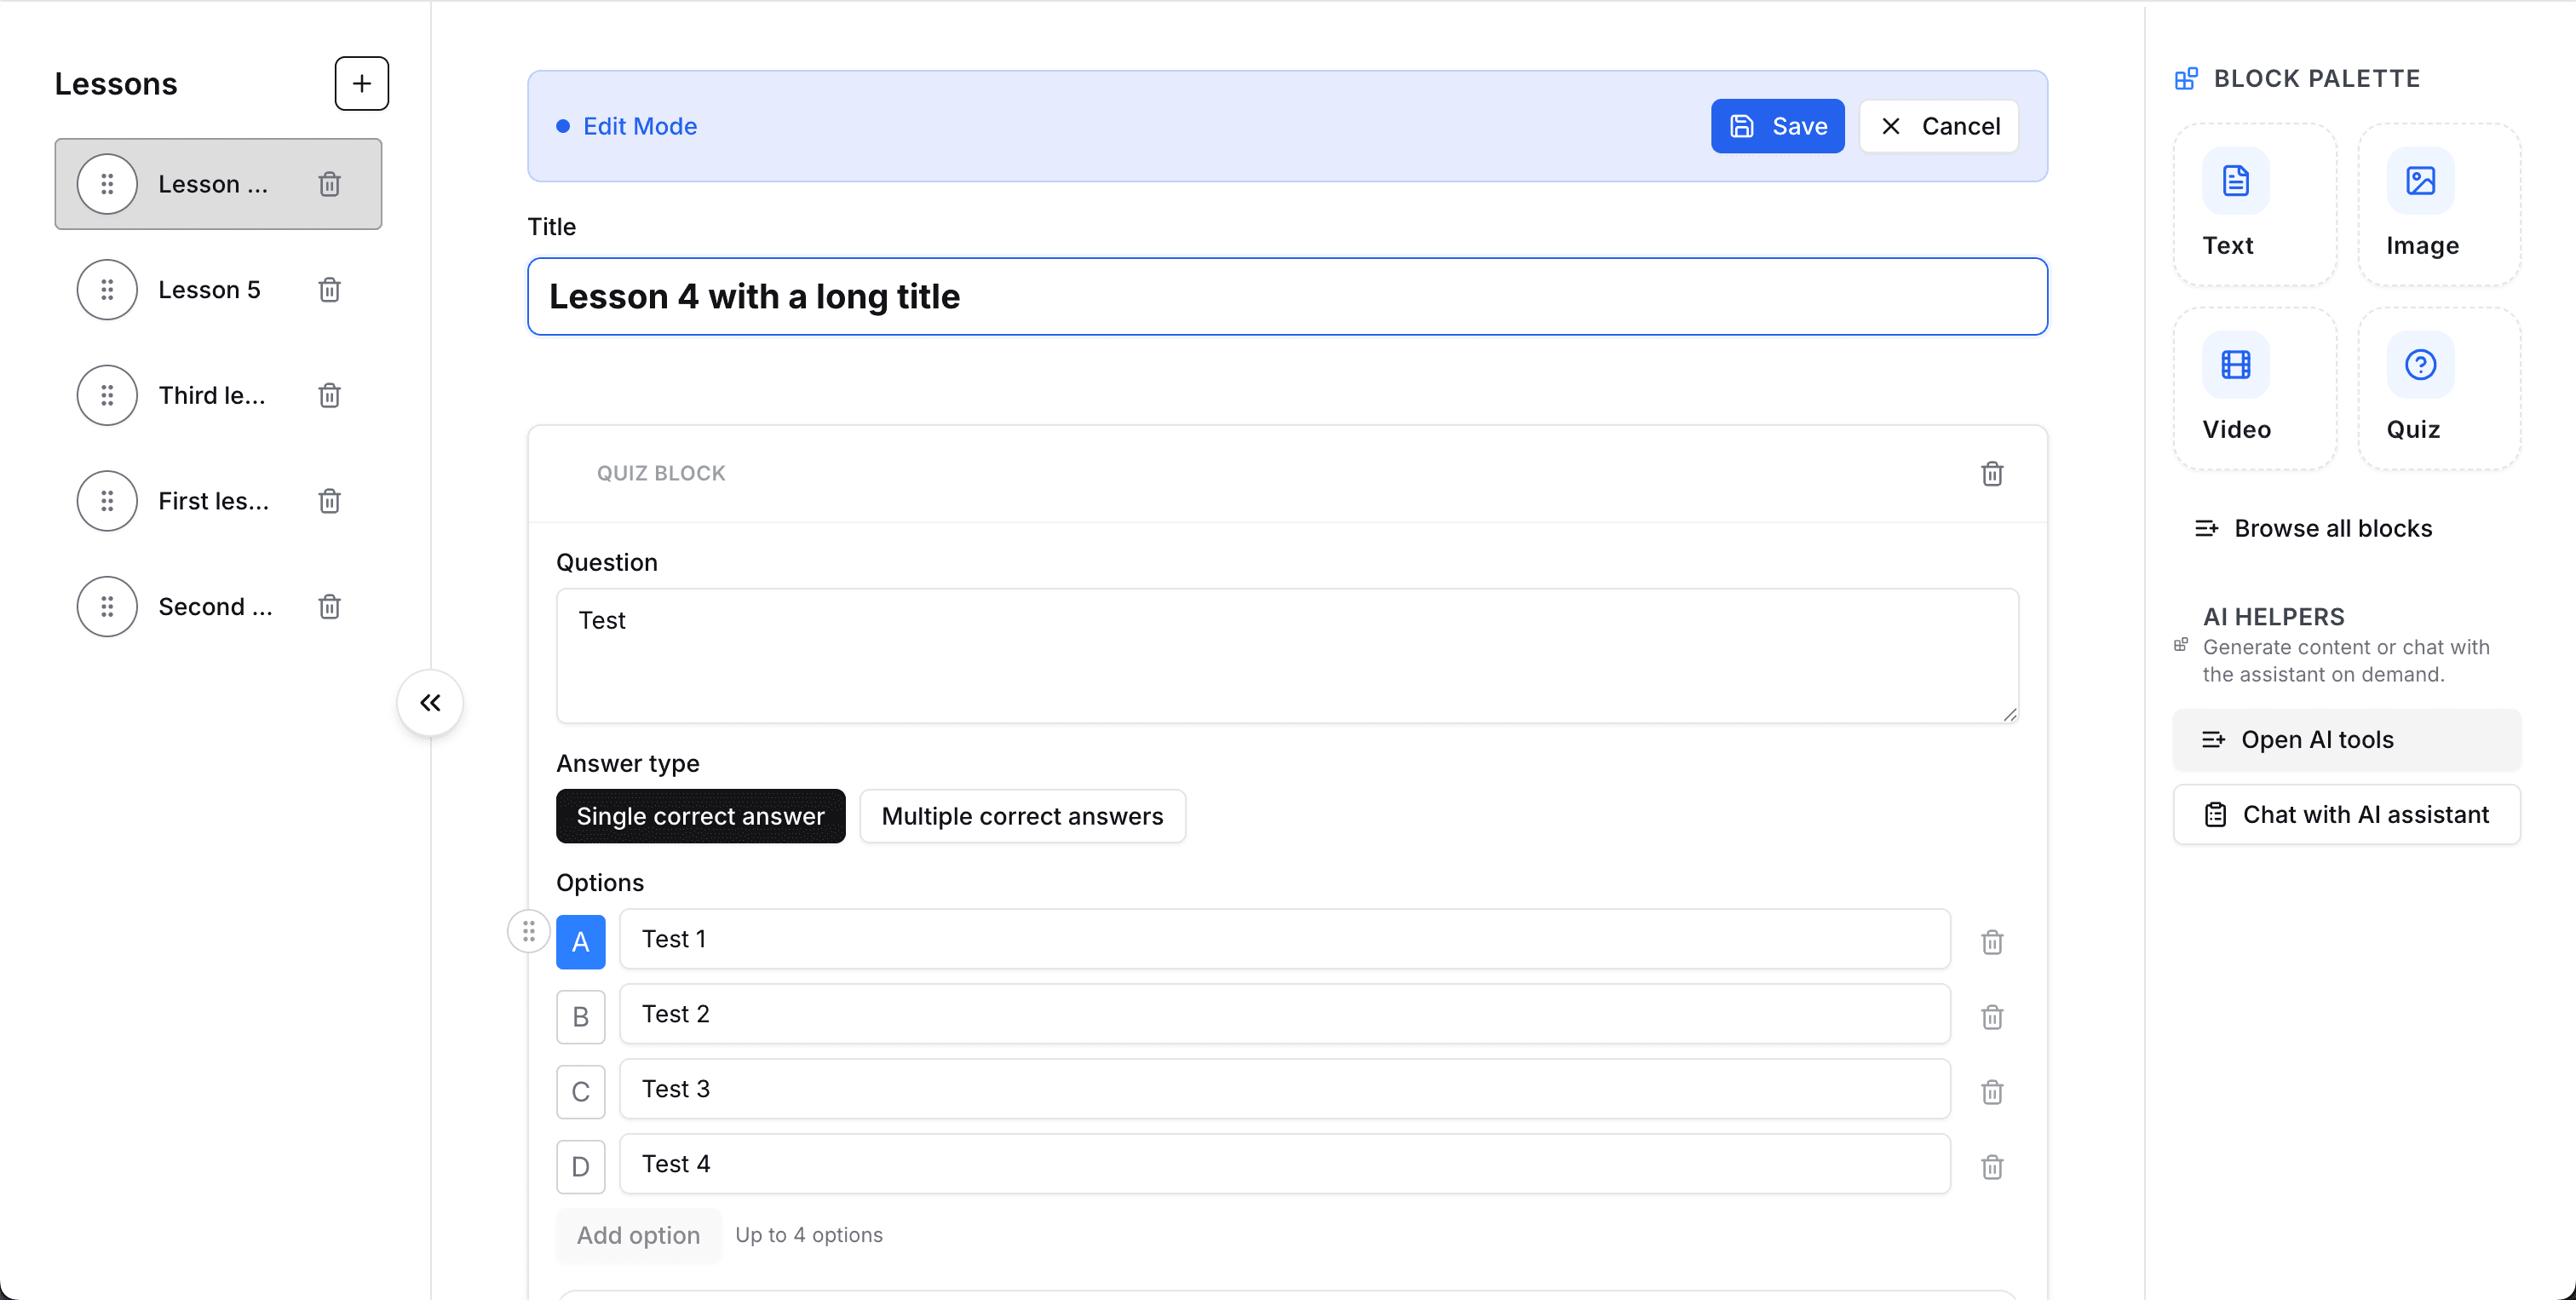Delete option Test 3
2576x1300 pixels.
coord(1991,1091)
